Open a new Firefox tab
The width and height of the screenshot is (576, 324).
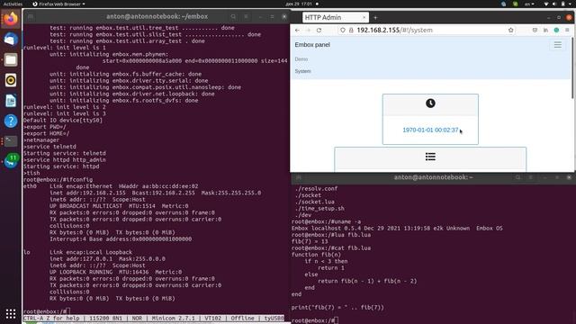tap(375, 17)
